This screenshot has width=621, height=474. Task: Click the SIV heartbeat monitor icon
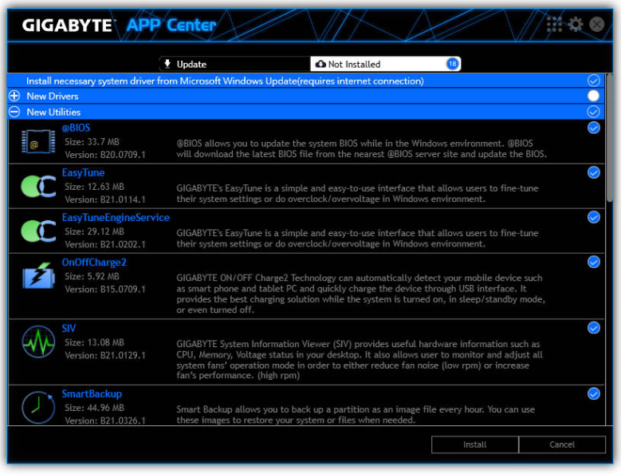tap(37, 342)
